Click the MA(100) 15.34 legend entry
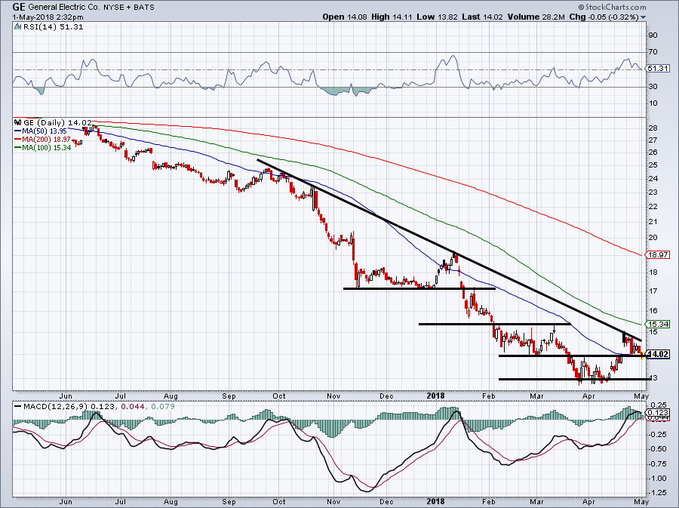Viewport: 679px width, 508px height. click(x=46, y=148)
